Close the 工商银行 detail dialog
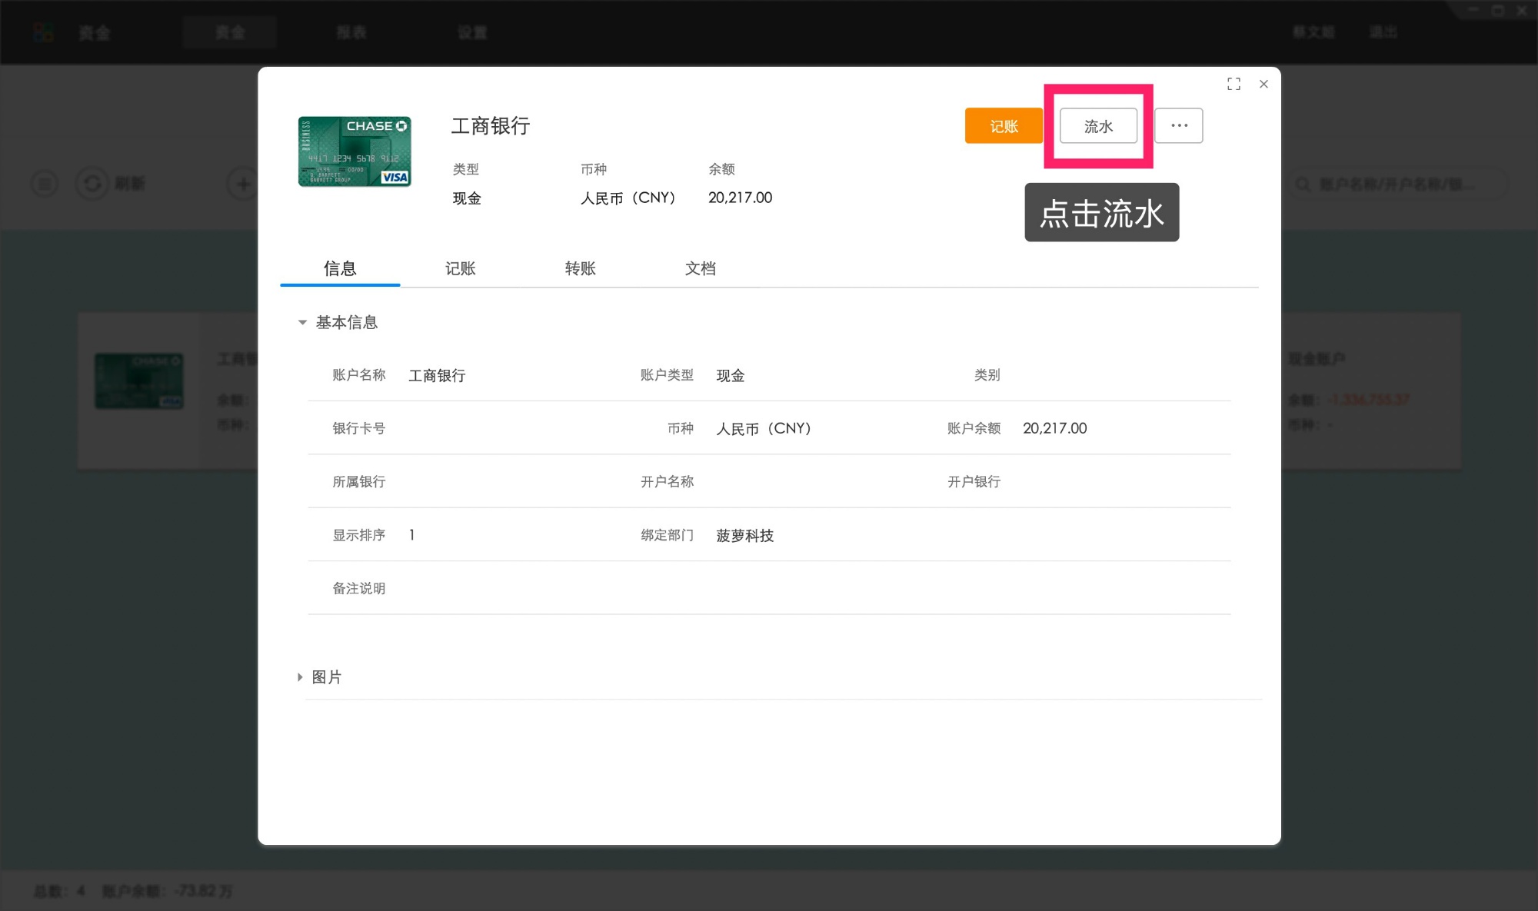Image resolution: width=1538 pixels, height=911 pixels. click(1263, 84)
